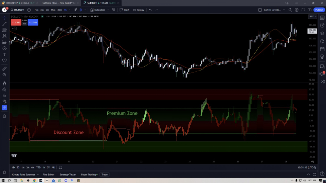Click the blue 112.586 buy price button

(33, 23)
